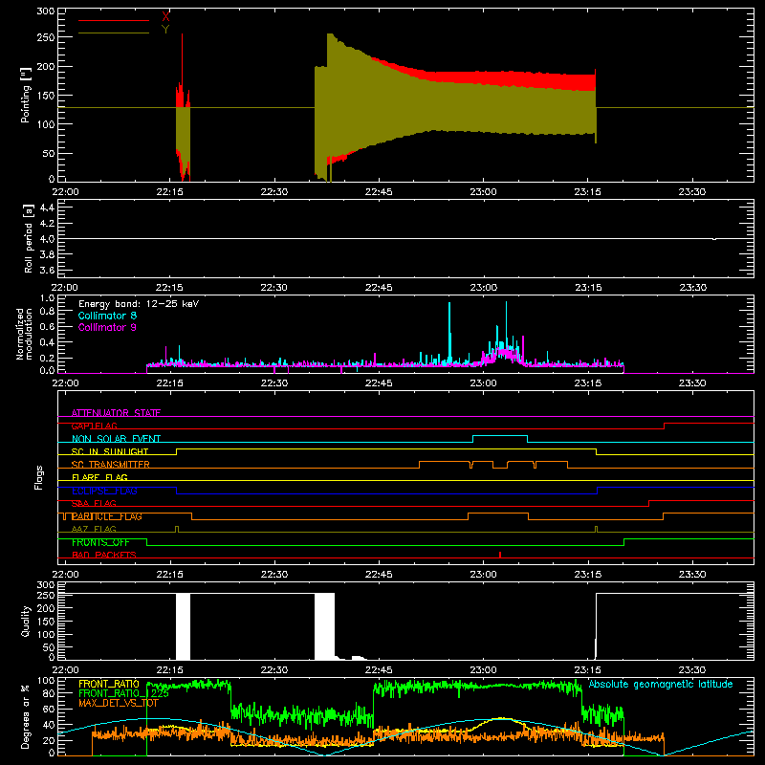Click the MAX_DET_VS_TOT legend entry
Image resolution: width=765 pixels, height=765 pixels.
pos(118,703)
